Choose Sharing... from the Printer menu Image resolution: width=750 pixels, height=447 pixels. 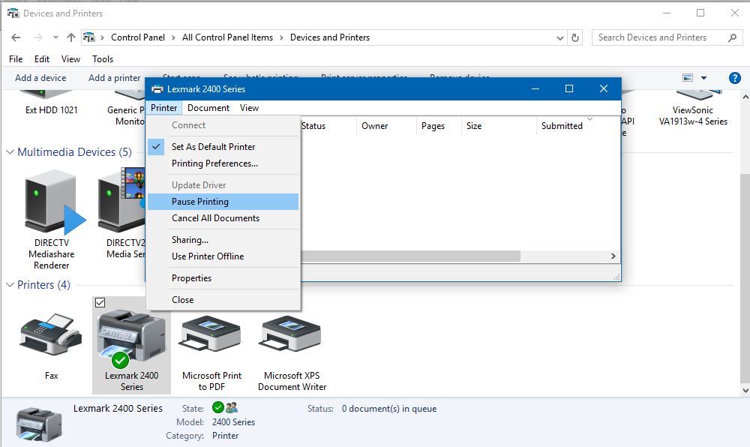pyautogui.click(x=223, y=240)
